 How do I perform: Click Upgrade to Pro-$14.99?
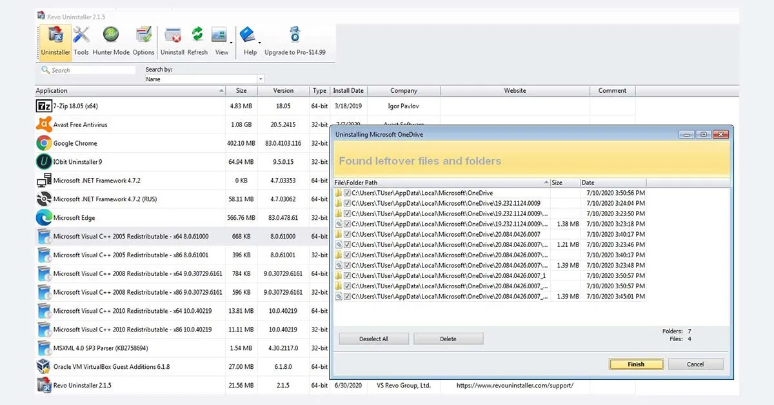(x=295, y=42)
